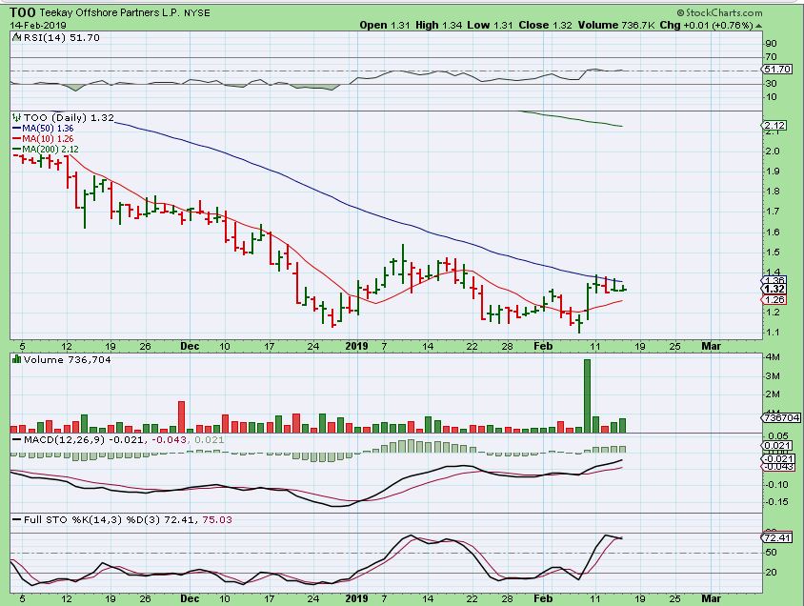The image size is (804, 606).
Task: Click the 2019 label on bottom date axis
Action: (357, 598)
